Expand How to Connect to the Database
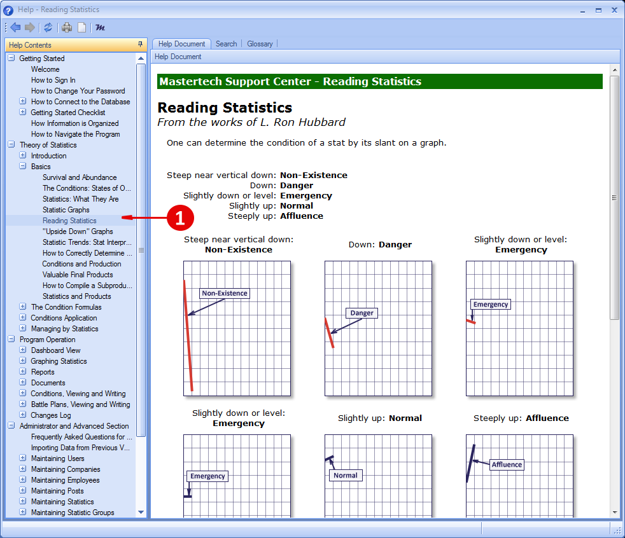The image size is (625, 538). [23, 101]
